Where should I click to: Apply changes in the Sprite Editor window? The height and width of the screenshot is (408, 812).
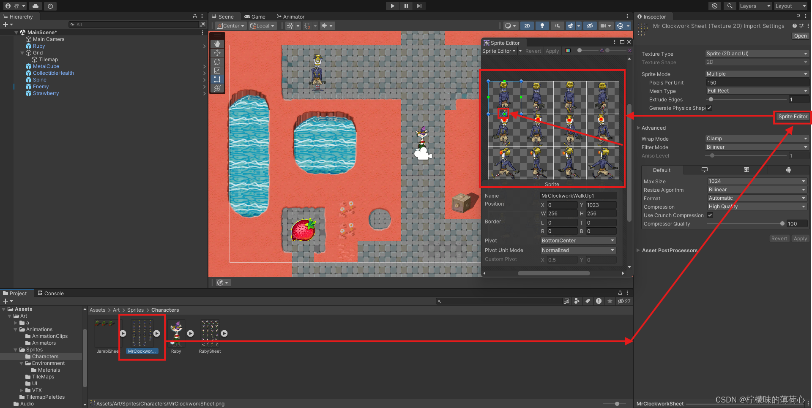coord(552,51)
